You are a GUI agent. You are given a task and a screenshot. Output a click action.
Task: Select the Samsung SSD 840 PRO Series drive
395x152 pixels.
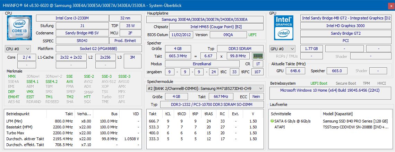pyautogui.click(x=331, y=121)
